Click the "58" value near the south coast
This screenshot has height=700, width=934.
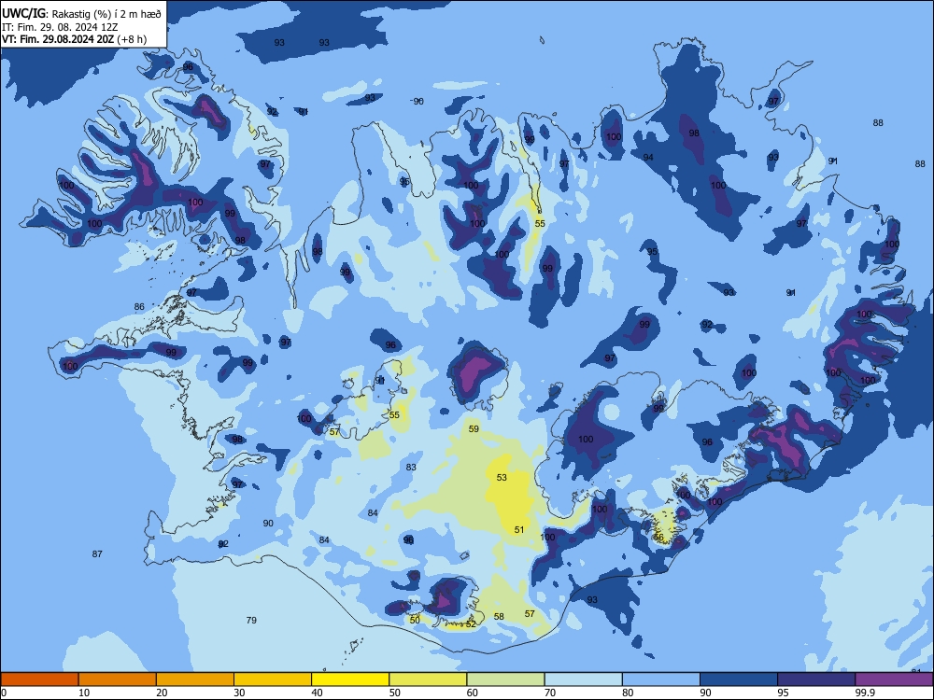coord(499,617)
